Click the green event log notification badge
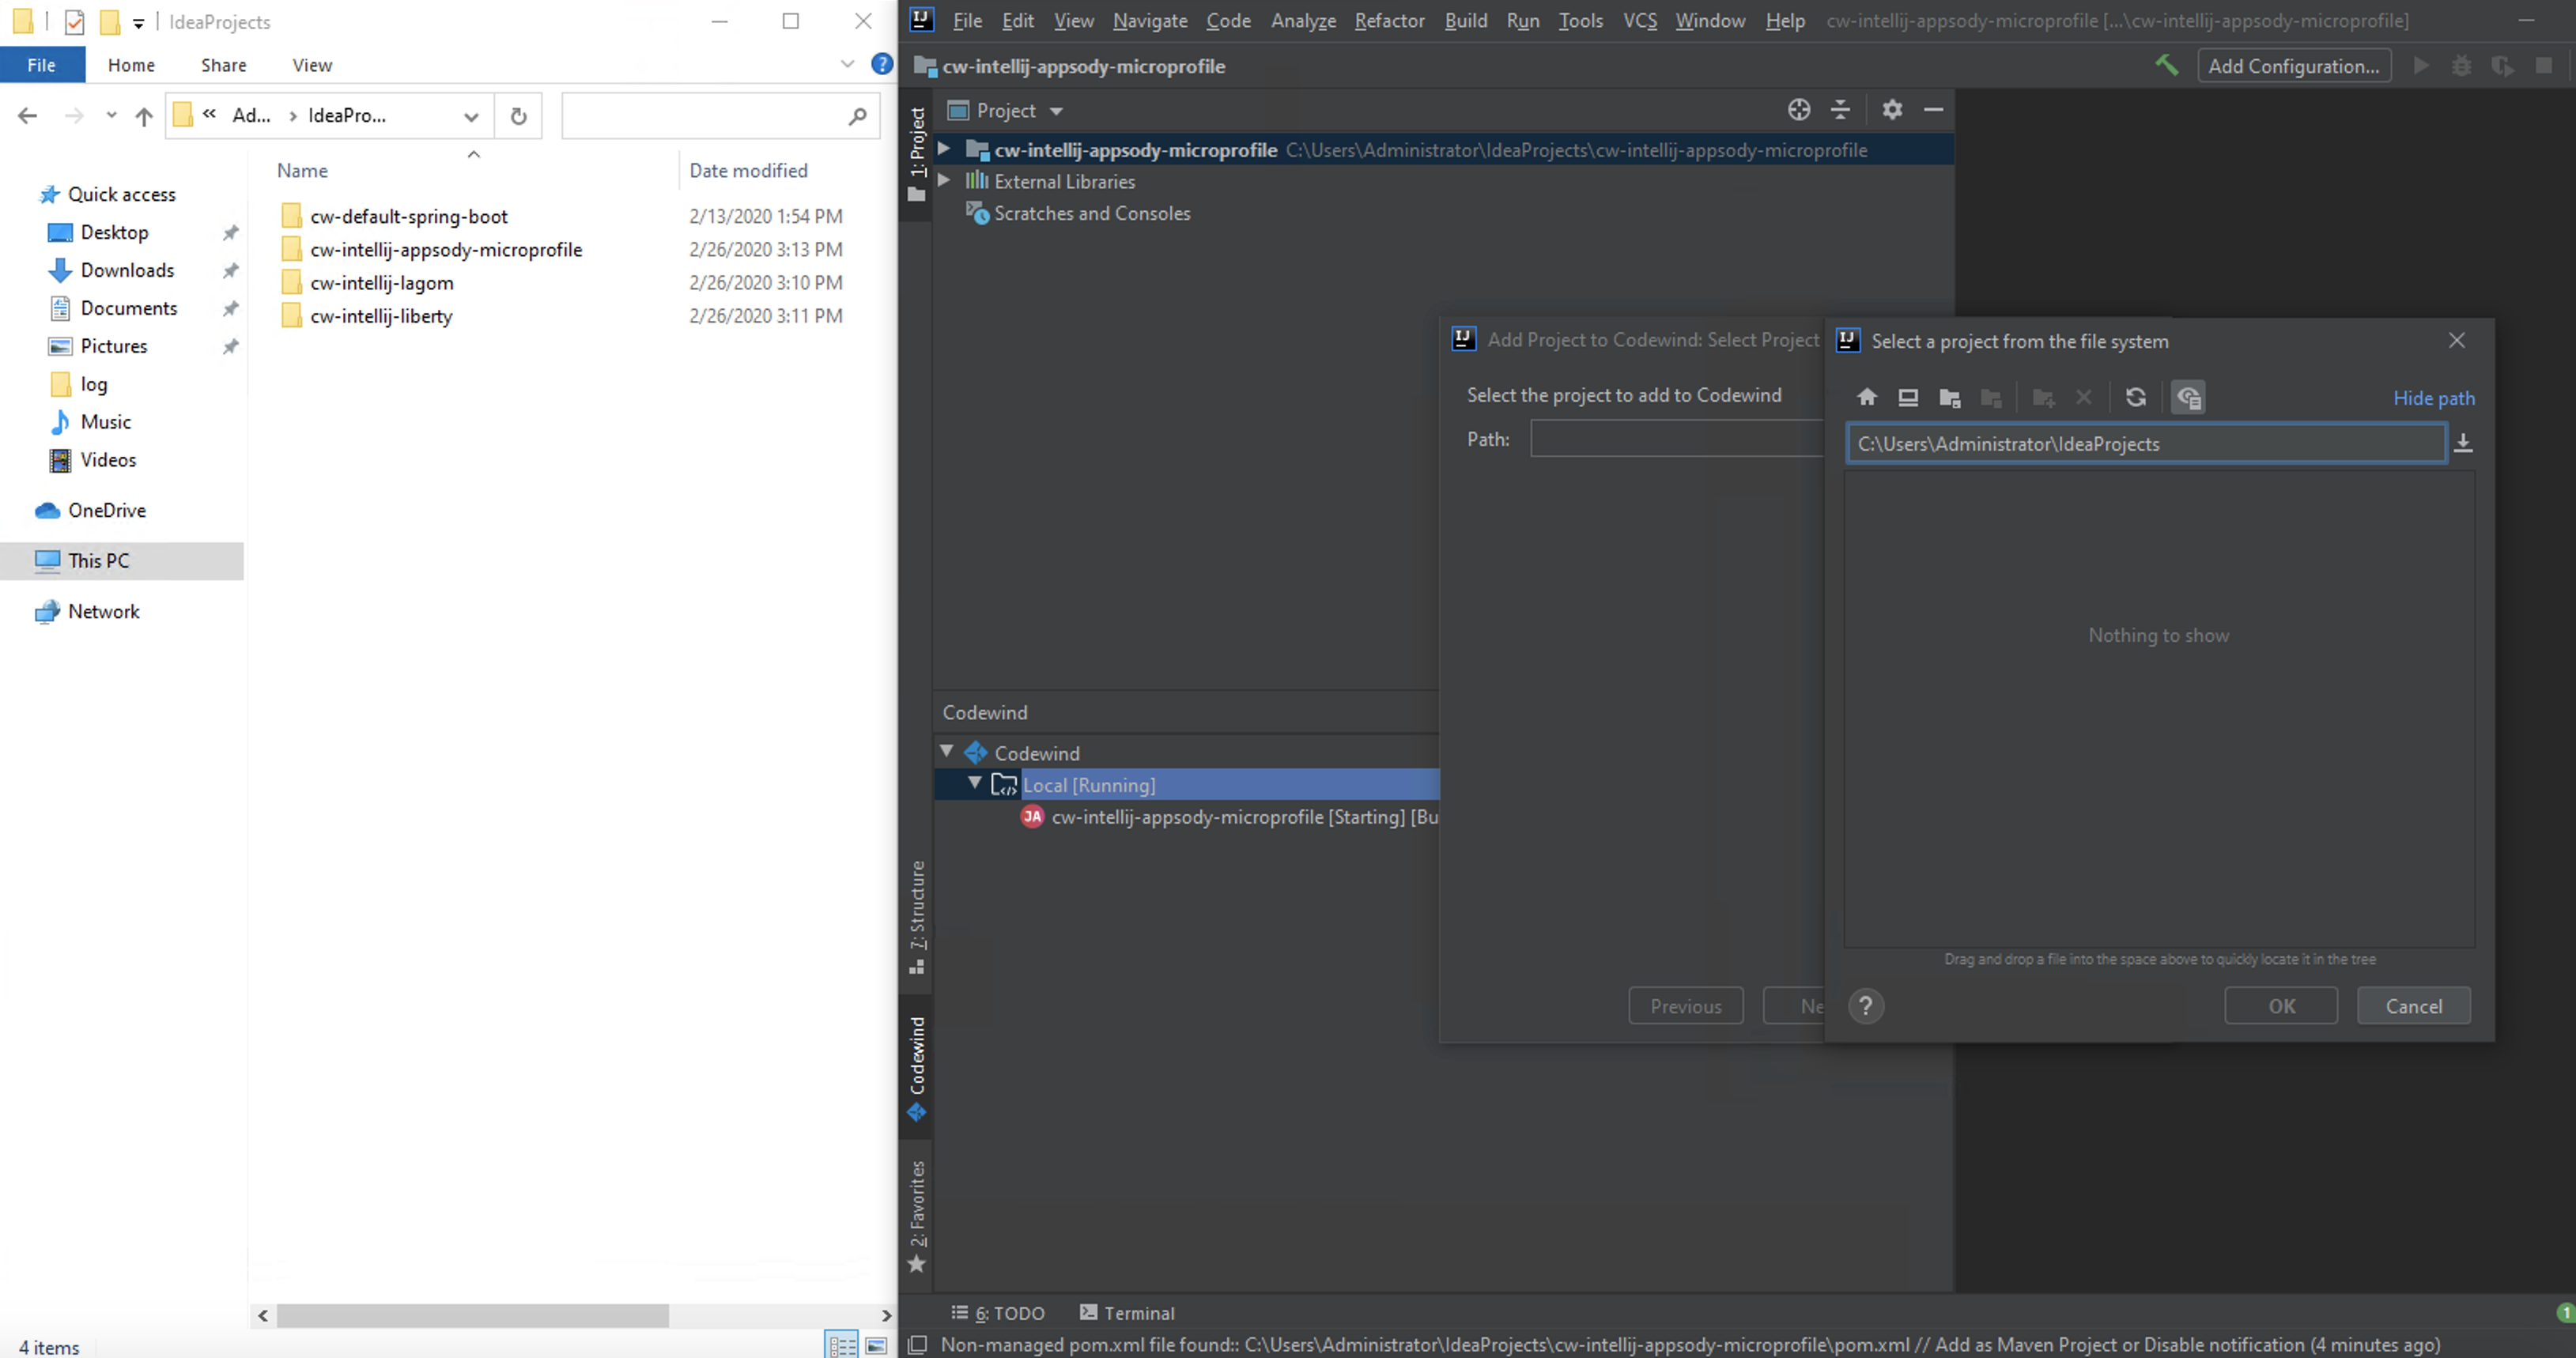The height and width of the screenshot is (1358, 2576). coord(2565,1312)
